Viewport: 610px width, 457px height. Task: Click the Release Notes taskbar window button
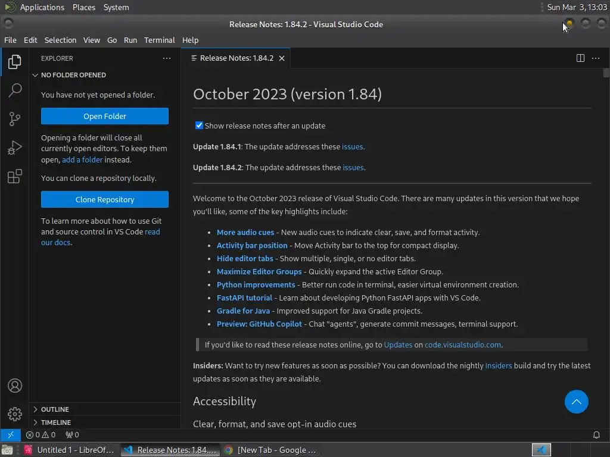[x=170, y=450]
